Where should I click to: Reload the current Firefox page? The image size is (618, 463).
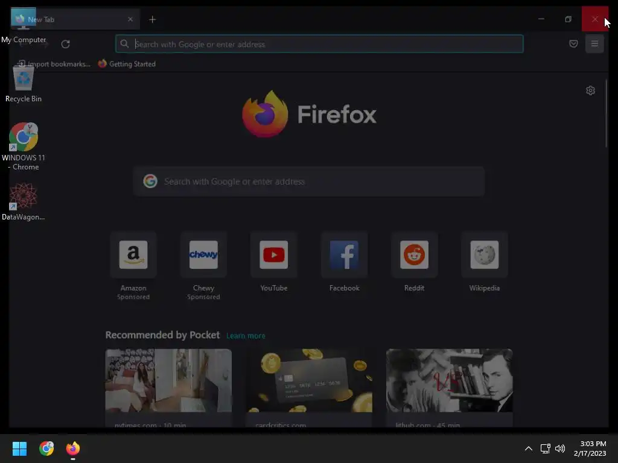[x=65, y=44]
